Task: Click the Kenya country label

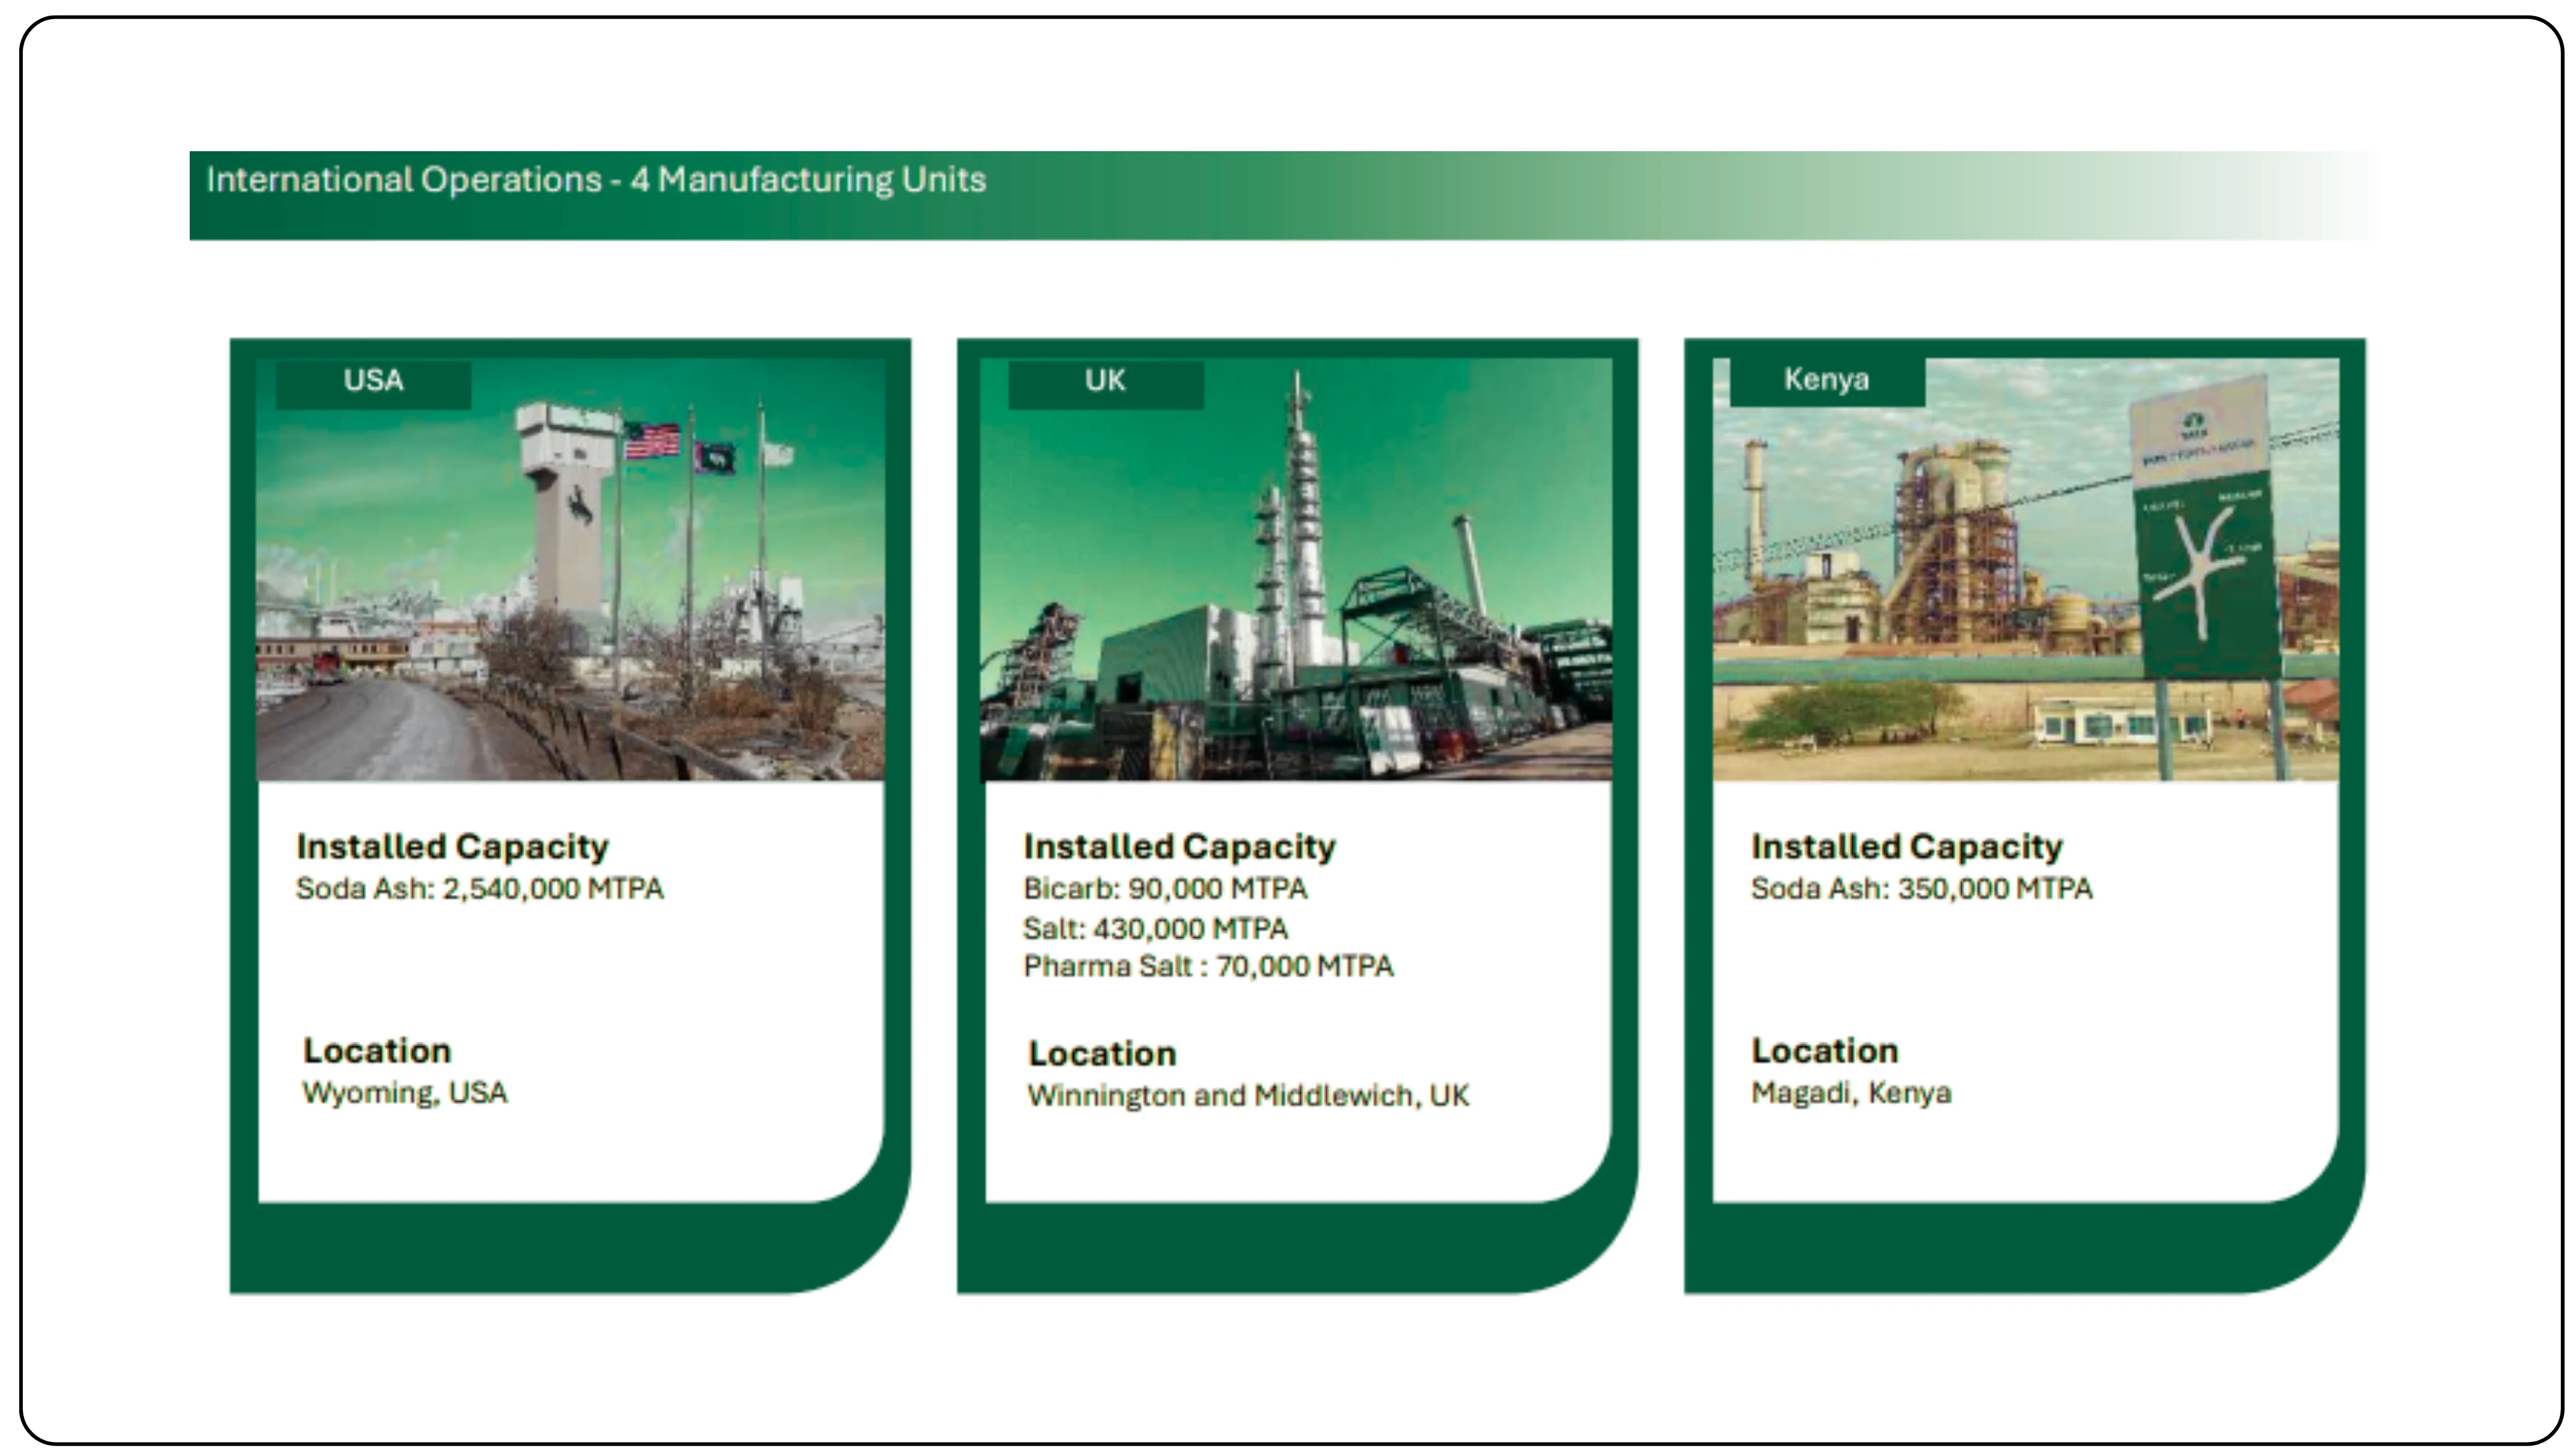Action: (x=1826, y=380)
